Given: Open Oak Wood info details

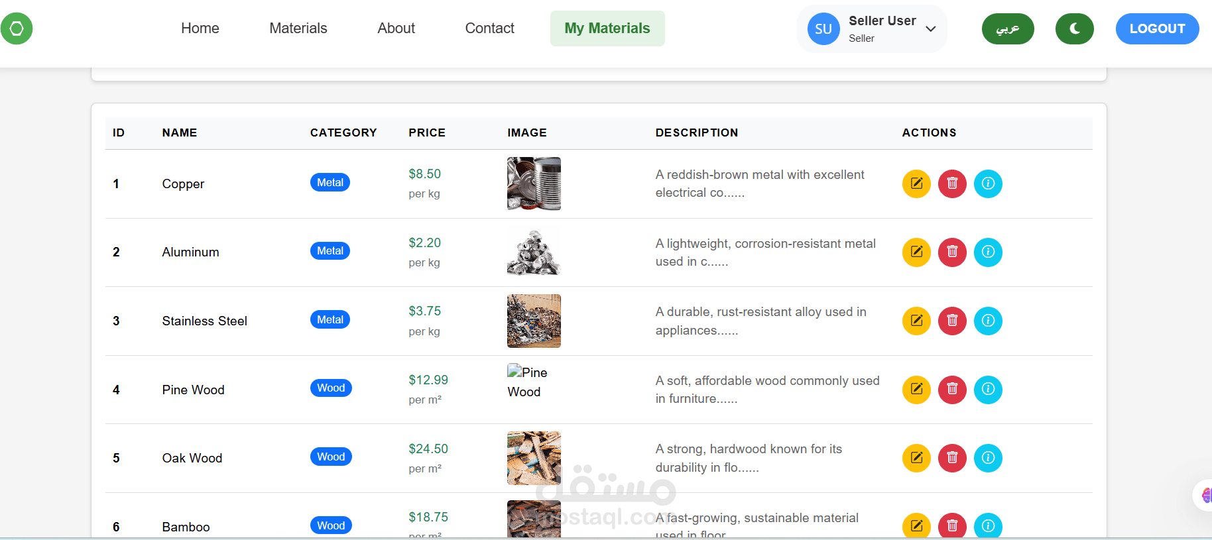Looking at the screenshot, I should [988, 458].
